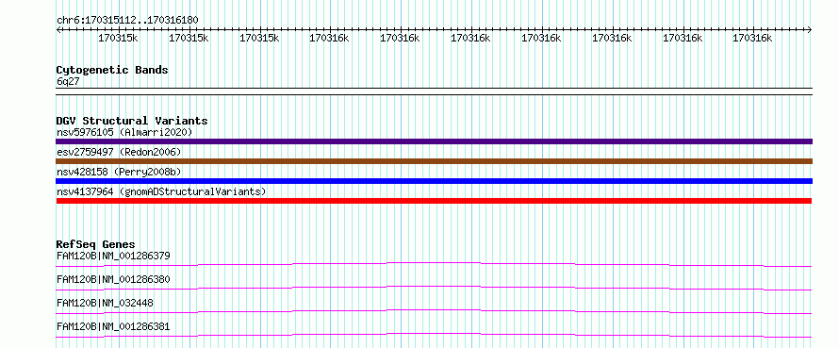The height and width of the screenshot is (348, 839).
Task: Click the purple nsv5976105 variant bar
Action: 434,141
